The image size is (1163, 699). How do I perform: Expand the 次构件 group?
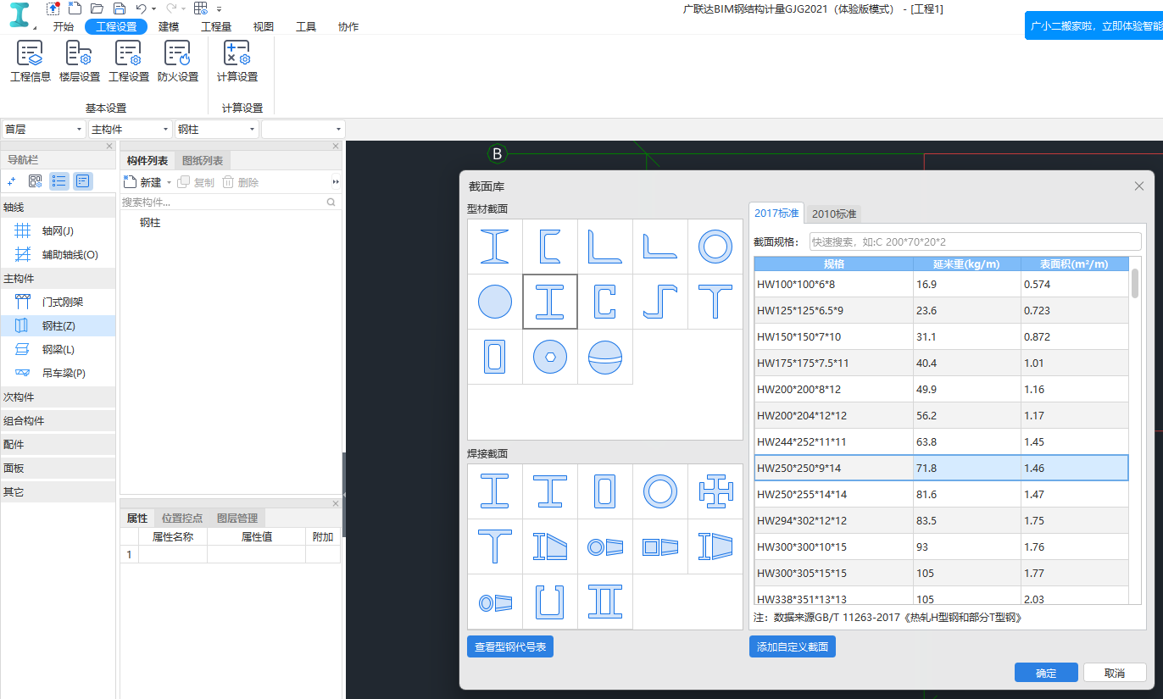[x=58, y=397]
